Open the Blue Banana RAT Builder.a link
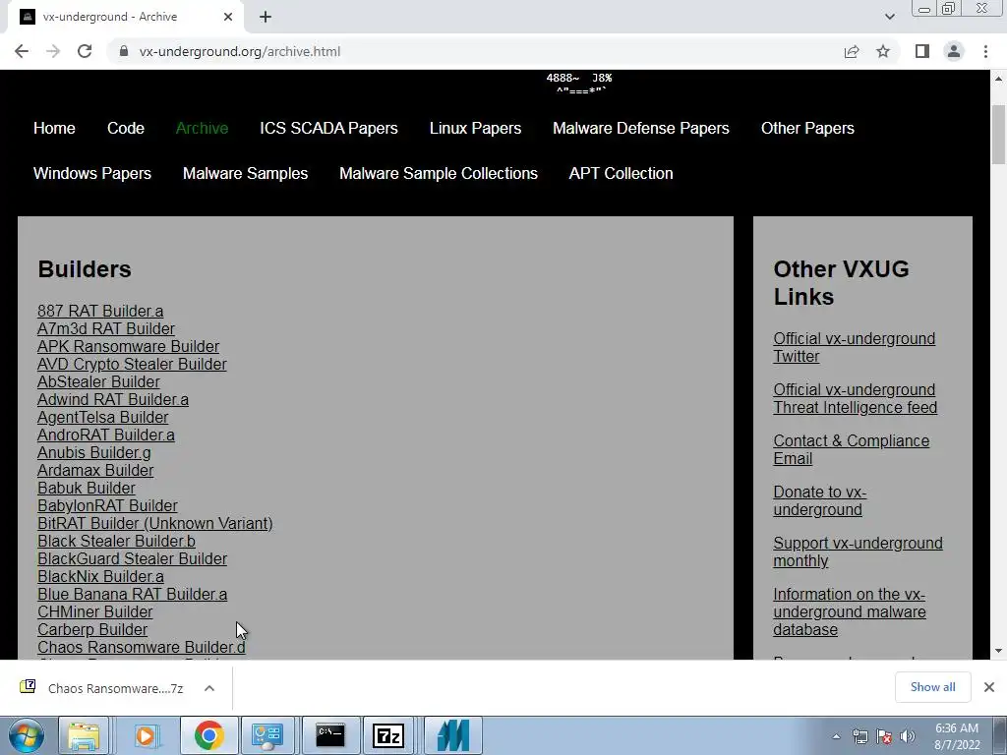This screenshot has width=1007, height=755. coord(133,594)
